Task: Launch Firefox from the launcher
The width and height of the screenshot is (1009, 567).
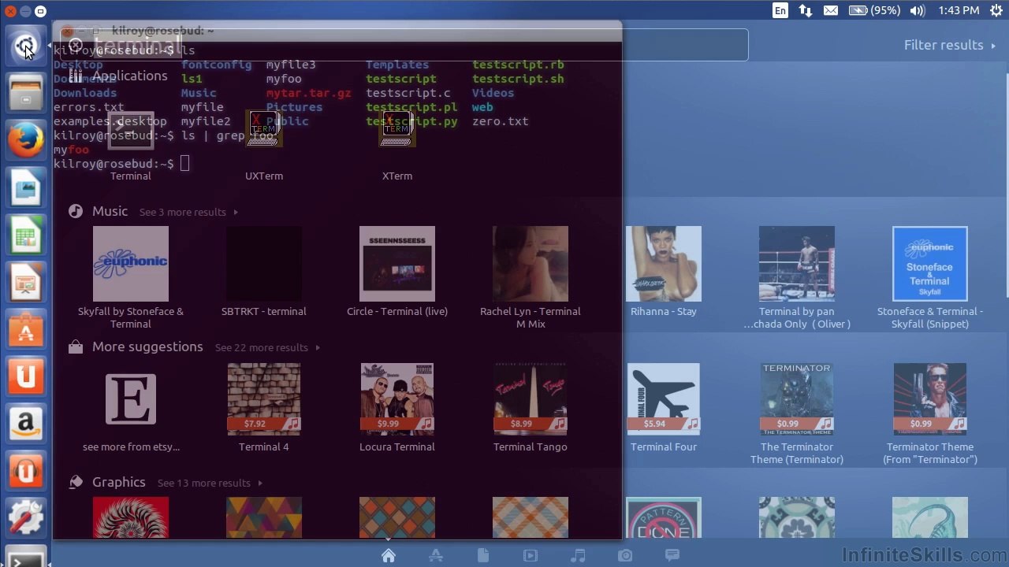Action: click(x=25, y=140)
